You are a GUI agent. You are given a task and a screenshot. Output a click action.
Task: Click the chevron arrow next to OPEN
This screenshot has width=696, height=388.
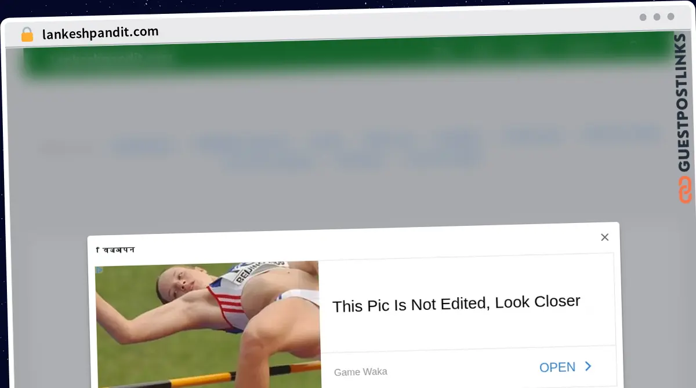(588, 366)
